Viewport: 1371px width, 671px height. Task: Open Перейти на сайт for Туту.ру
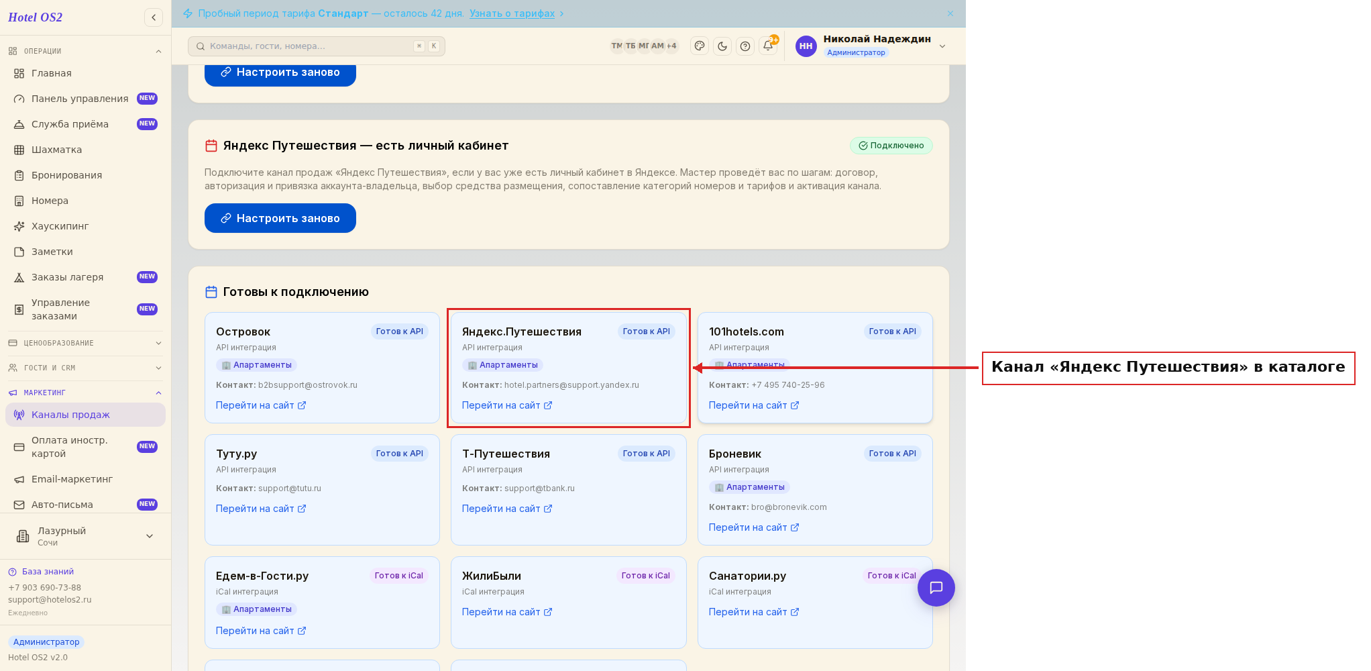click(261, 509)
